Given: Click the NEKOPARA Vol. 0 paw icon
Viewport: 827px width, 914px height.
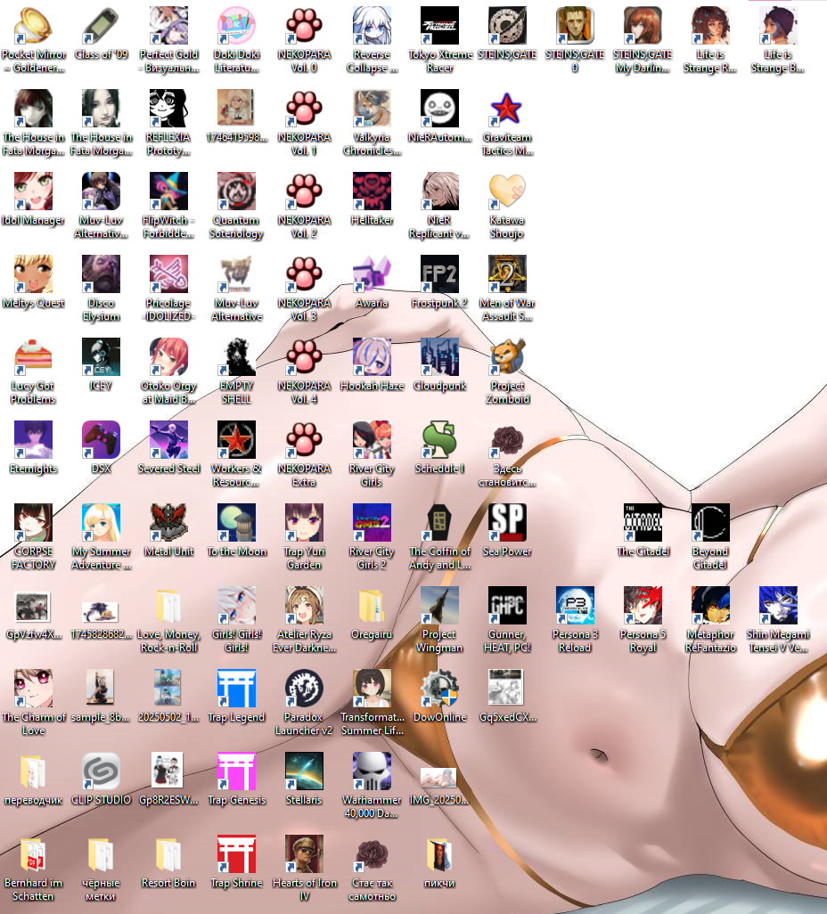Looking at the screenshot, I should [x=304, y=26].
